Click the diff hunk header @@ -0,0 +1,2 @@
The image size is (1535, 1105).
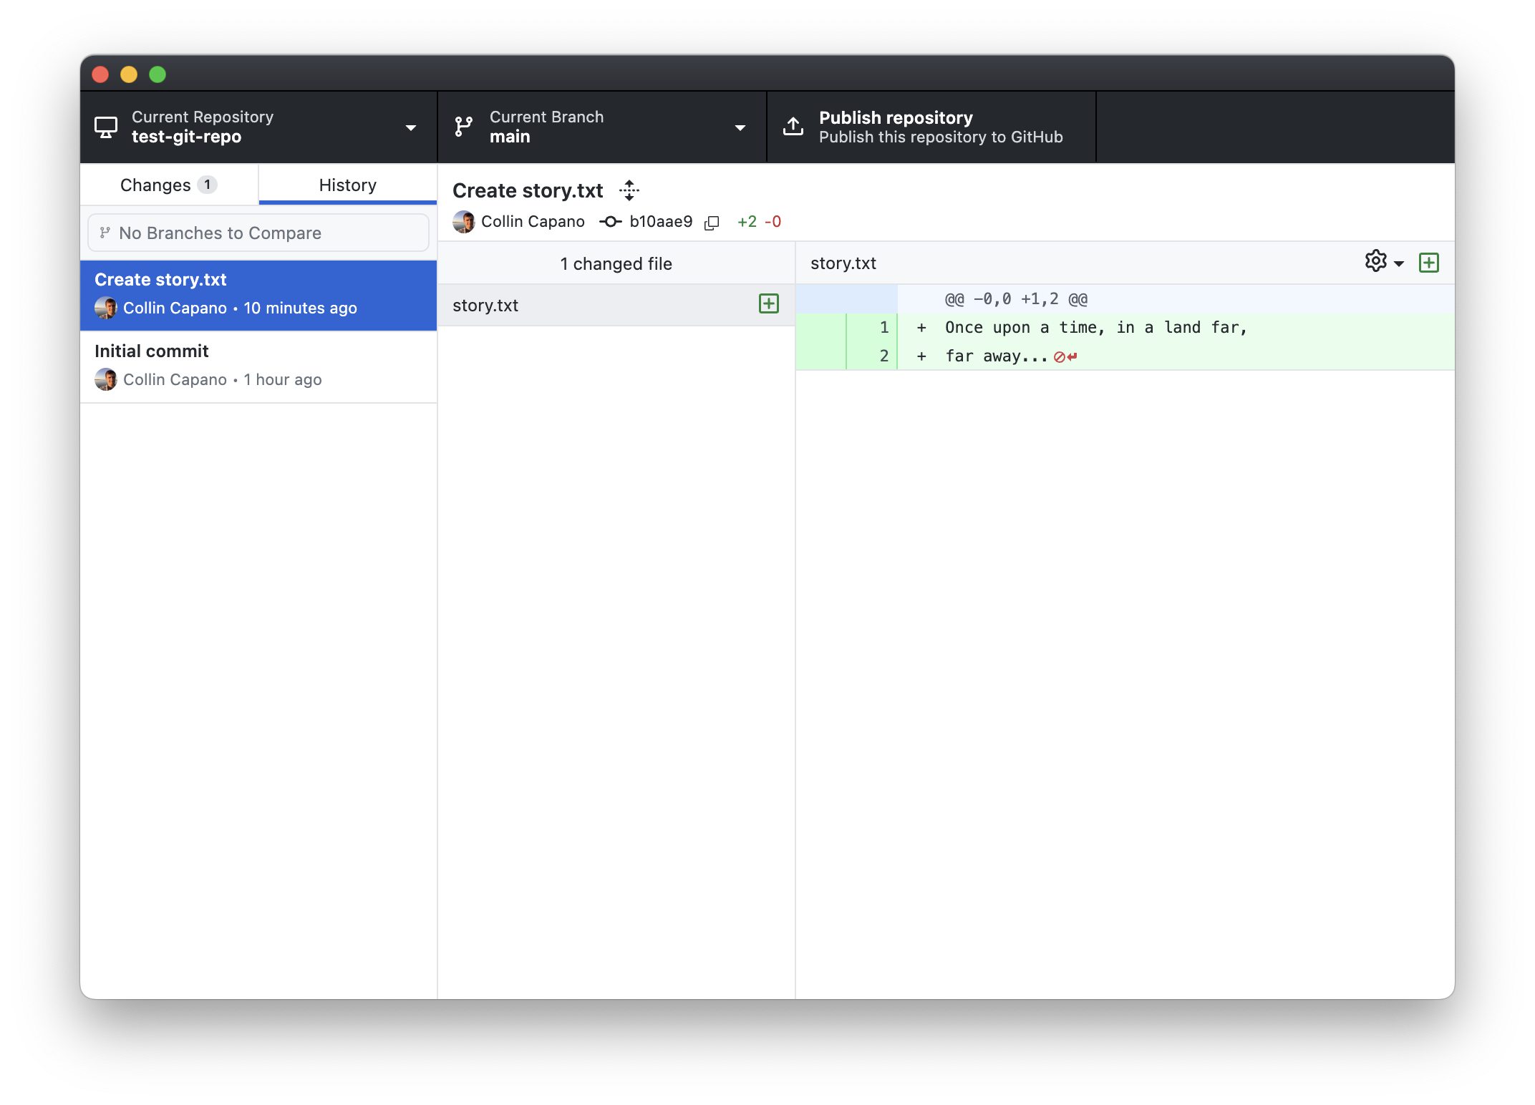point(1016,299)
